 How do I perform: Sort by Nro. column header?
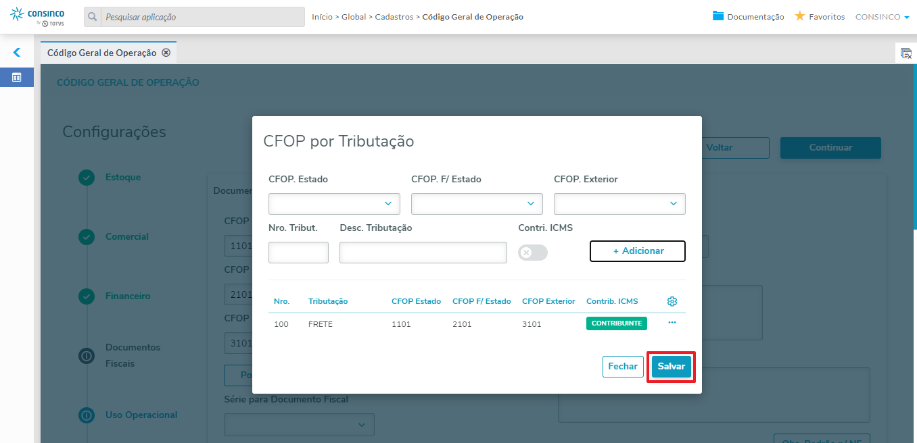point(281,301)
